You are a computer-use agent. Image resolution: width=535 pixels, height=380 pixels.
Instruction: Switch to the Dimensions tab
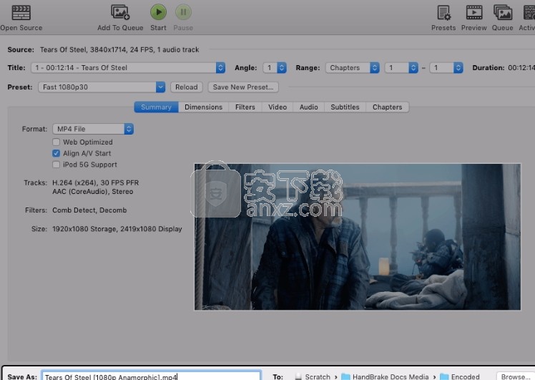[203, 107]
